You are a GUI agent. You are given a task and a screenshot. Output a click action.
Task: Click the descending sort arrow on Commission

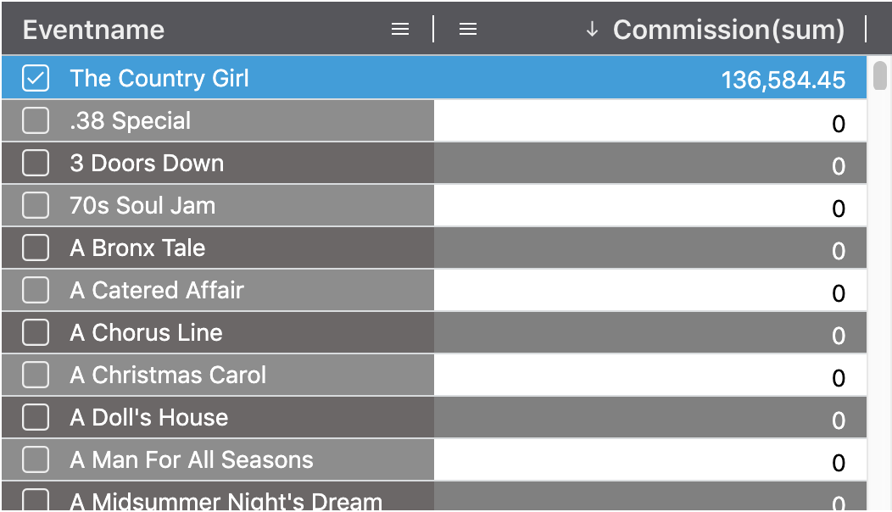click(592, 31)
